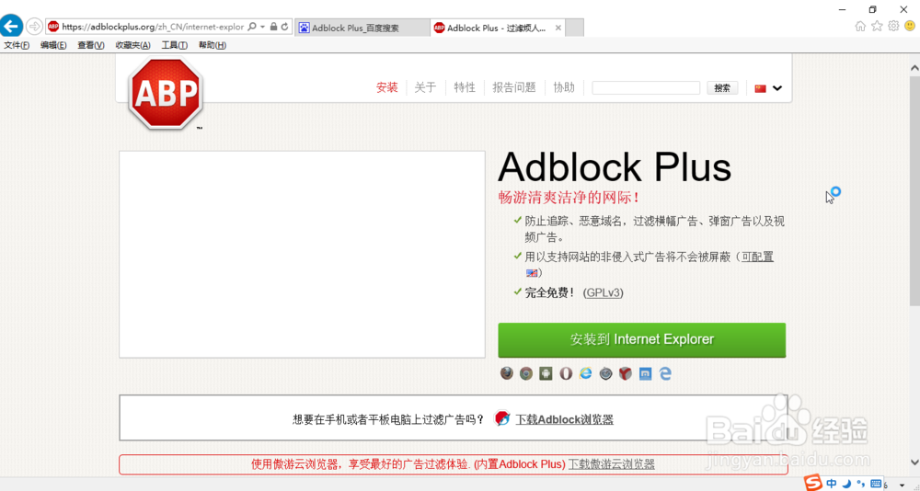The height and width of the screenshot is (491, 920).
Task: Open the 编辑(E) menu
Action: click(53, 45)
